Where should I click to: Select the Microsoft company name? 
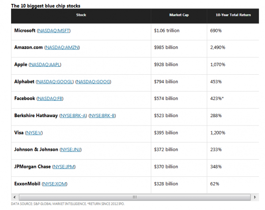25,31
